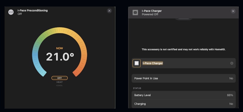Click the not certified HomeKit warning text
Viewport: 243px width, 112px height.
point(184,49)
